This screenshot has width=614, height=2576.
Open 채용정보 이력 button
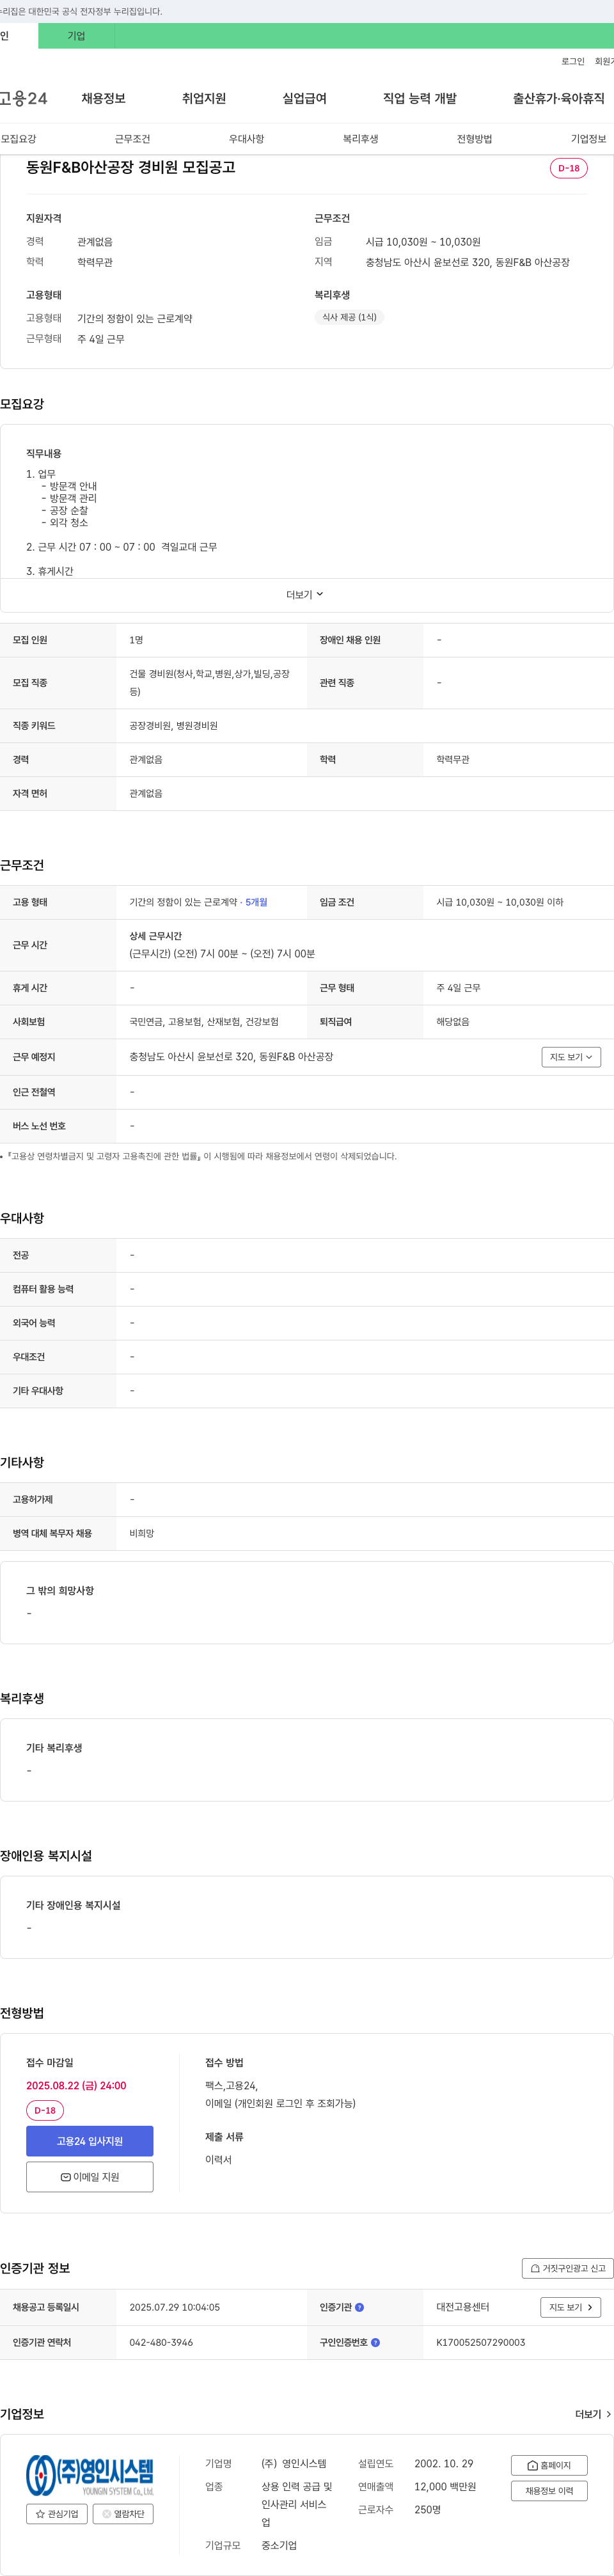549,2491
